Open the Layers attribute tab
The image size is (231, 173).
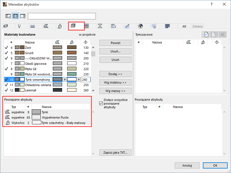point(6,26)
